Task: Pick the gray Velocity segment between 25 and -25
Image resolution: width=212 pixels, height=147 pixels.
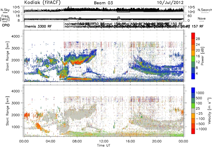Action: [193, 111]
